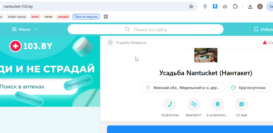Open the 'кофе саунд' bookmark
The width and height of the screenshot is (273, 133).
pyautogui.click(x=17, y=17)
